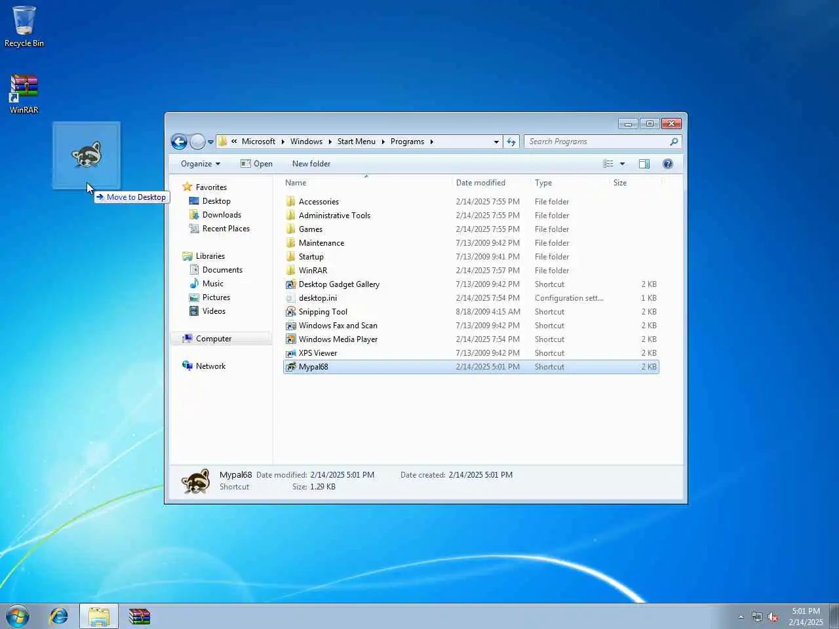
Task: Open the address bar history dropdown
Action: coord(496,142)
